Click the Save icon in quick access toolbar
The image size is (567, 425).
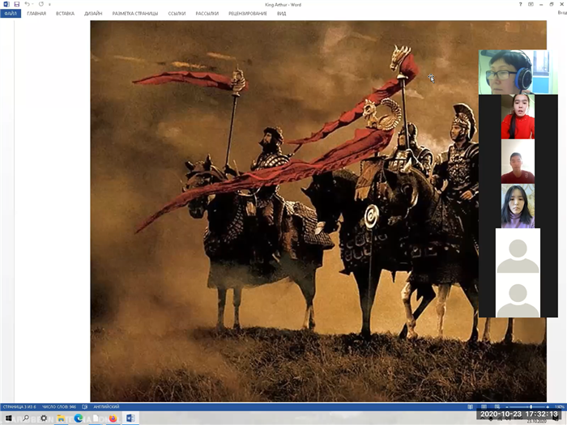pos(16,5)
